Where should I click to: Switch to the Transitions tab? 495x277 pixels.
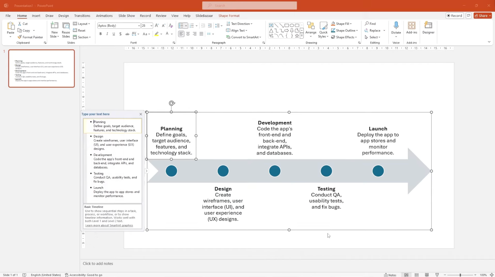[82, 16]
